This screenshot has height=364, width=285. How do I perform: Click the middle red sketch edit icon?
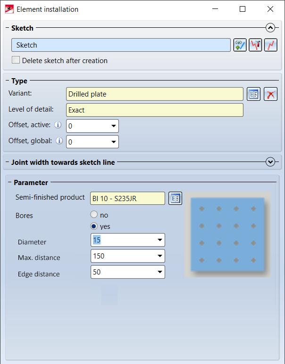pos(255,45)
